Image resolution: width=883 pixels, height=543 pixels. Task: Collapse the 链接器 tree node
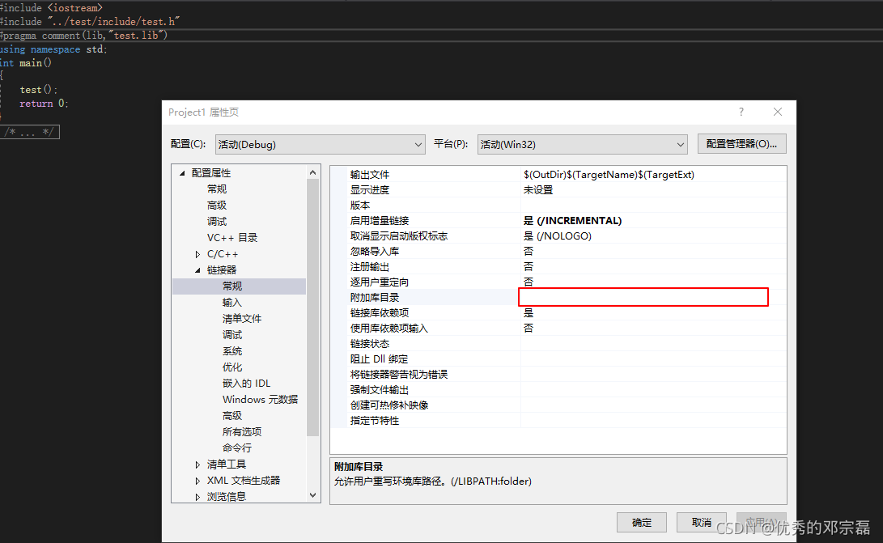click(197, 270)
